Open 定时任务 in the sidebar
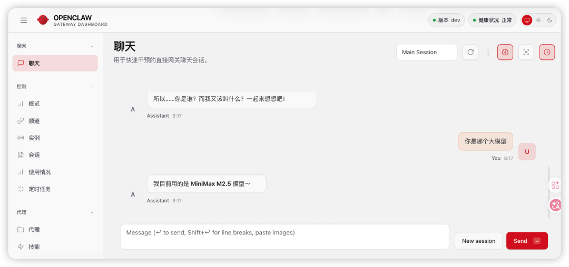Viewport: 569px width, 267px height. click(55, 189)
